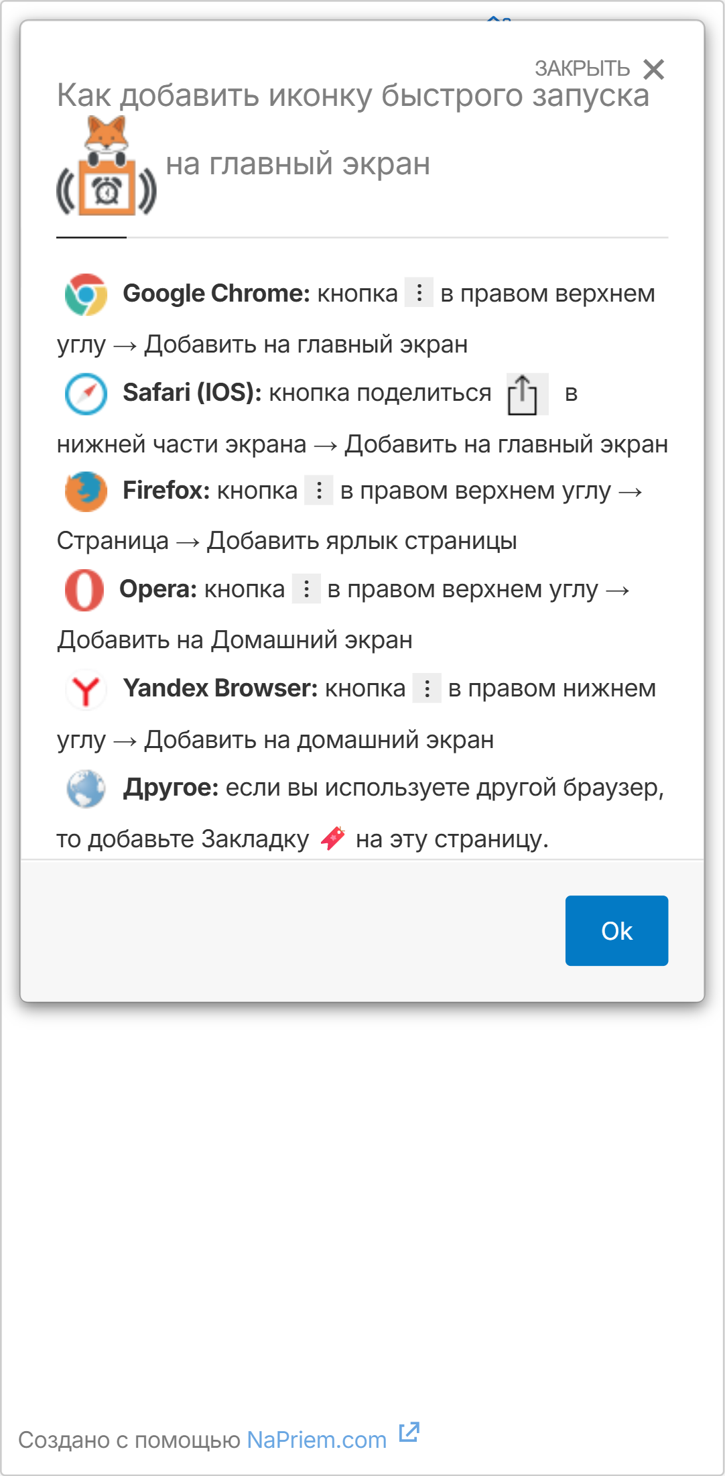The height and width of the screenshot is (1476, 725).
Task: Click the heading 'Как добавить иконку быстрого запуска'
Action: click(353, 95)
